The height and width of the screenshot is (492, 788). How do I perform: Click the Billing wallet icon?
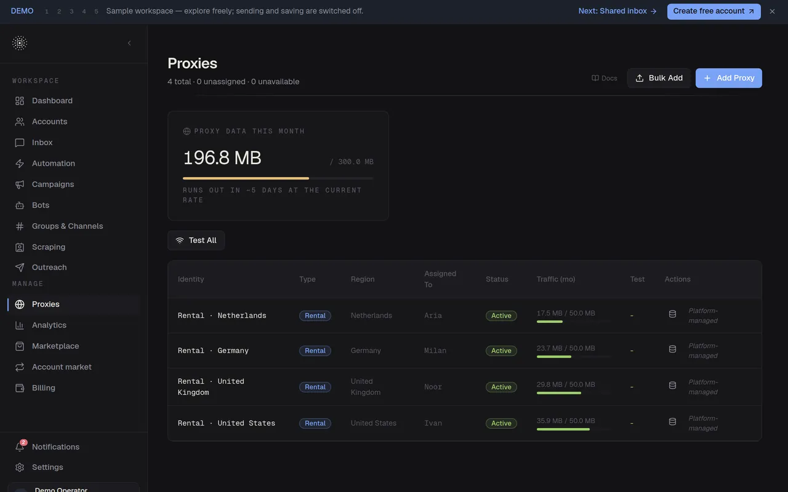point(20,388)
